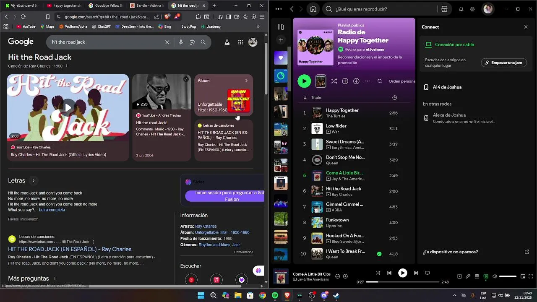Screen dimensions: 537x302
Task: Close the Connect panel
Action: (x=526, y=27)
